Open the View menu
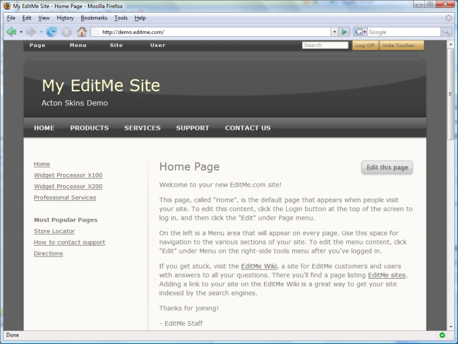458x344 pixels. pos(44,18)
